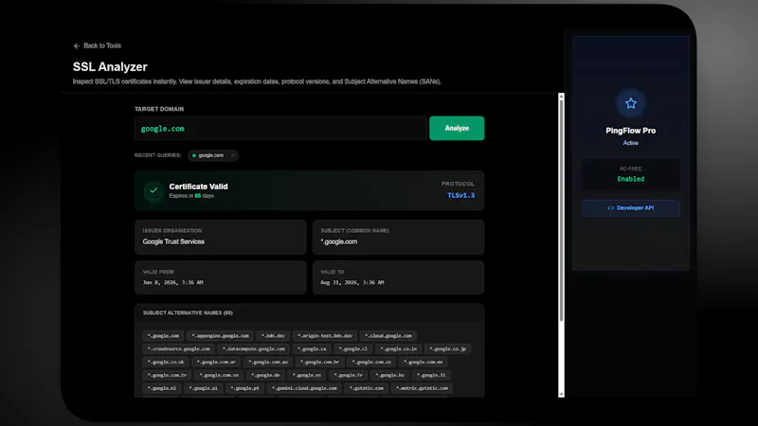Click the *.google.pl SAN tag
The height and width of the screenshot is (426, 758).
(203, 388)
